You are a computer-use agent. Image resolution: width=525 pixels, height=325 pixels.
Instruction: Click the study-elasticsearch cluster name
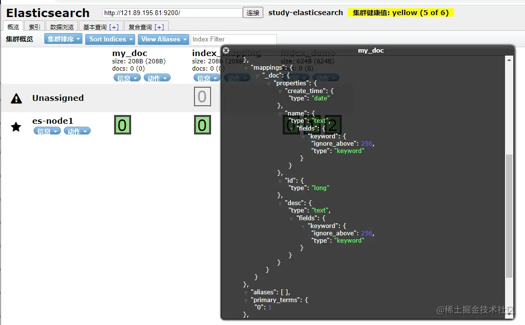coord(306,13)
